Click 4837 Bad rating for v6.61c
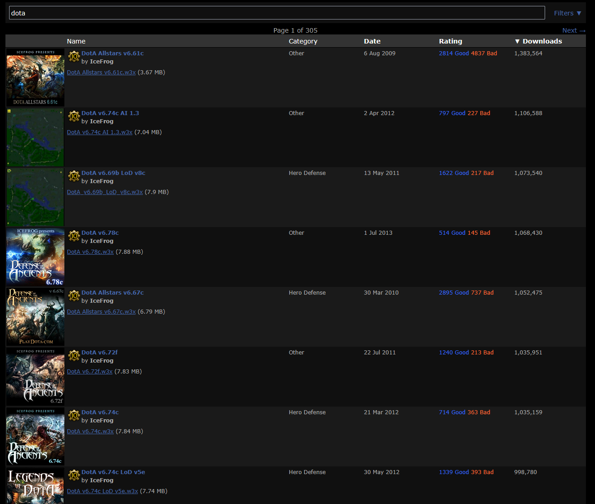Viewport: 595px width, 504px height. coord(484,53)
